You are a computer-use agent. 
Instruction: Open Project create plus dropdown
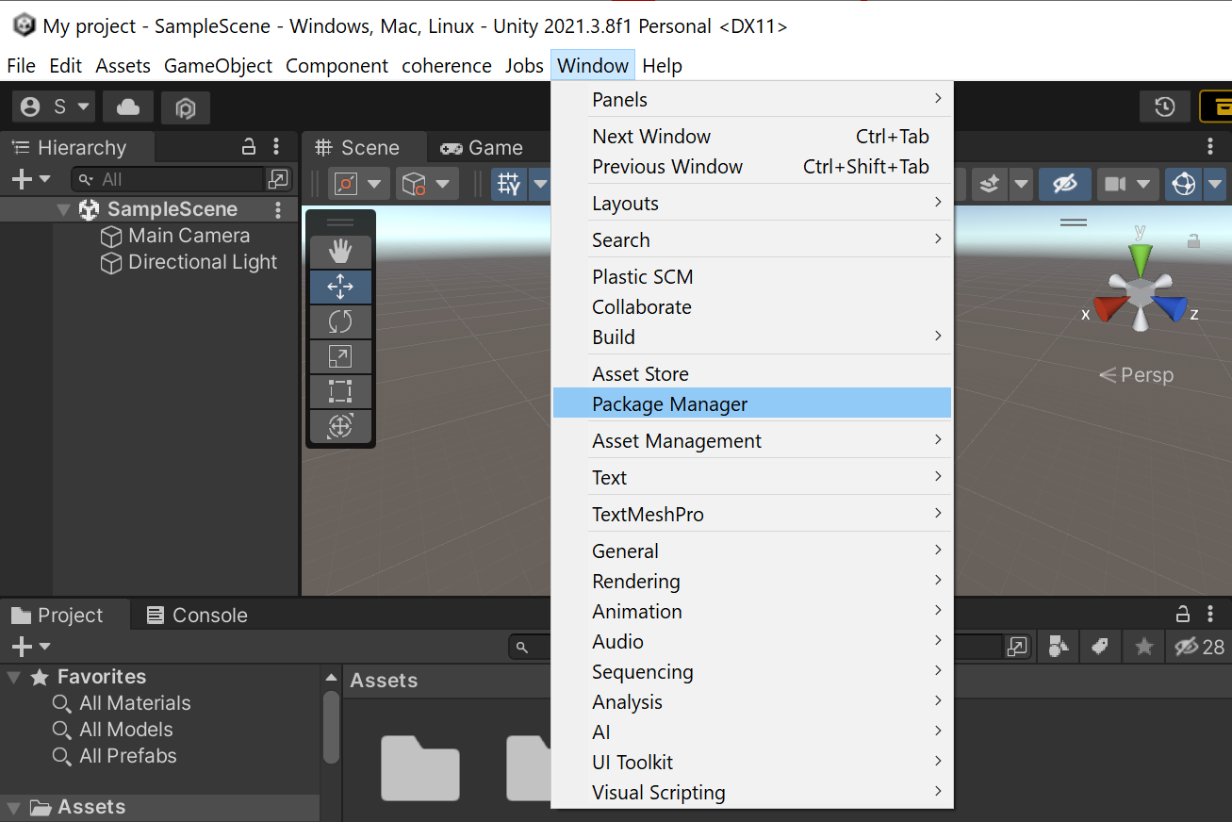point(31,647)
